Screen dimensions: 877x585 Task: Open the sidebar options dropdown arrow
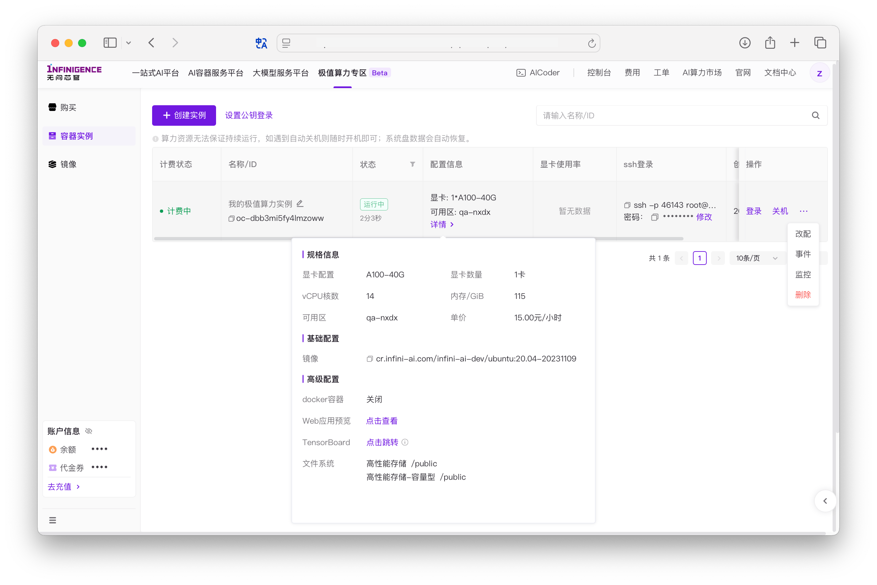(129, 43)
